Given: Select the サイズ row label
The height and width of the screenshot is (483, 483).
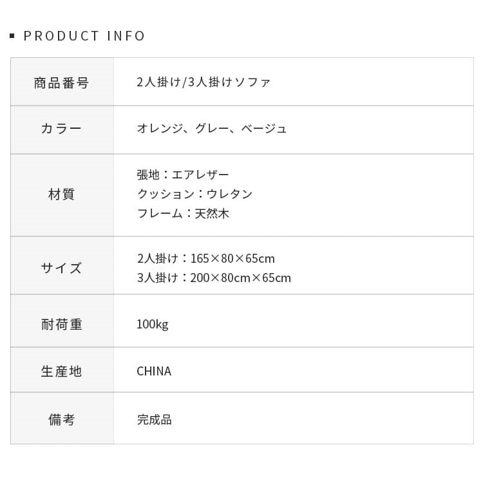Looking at the screenshot, I should point(61,268).
